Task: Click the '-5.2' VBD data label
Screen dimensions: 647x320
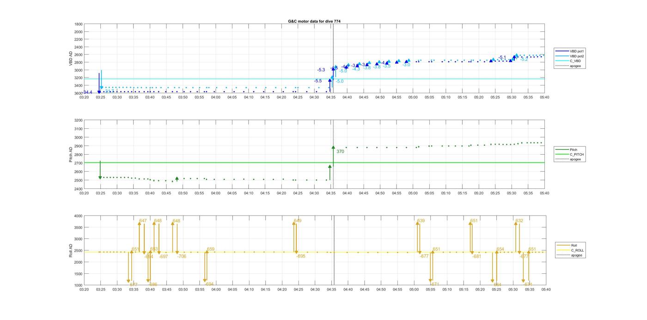Action: (524, 59)
